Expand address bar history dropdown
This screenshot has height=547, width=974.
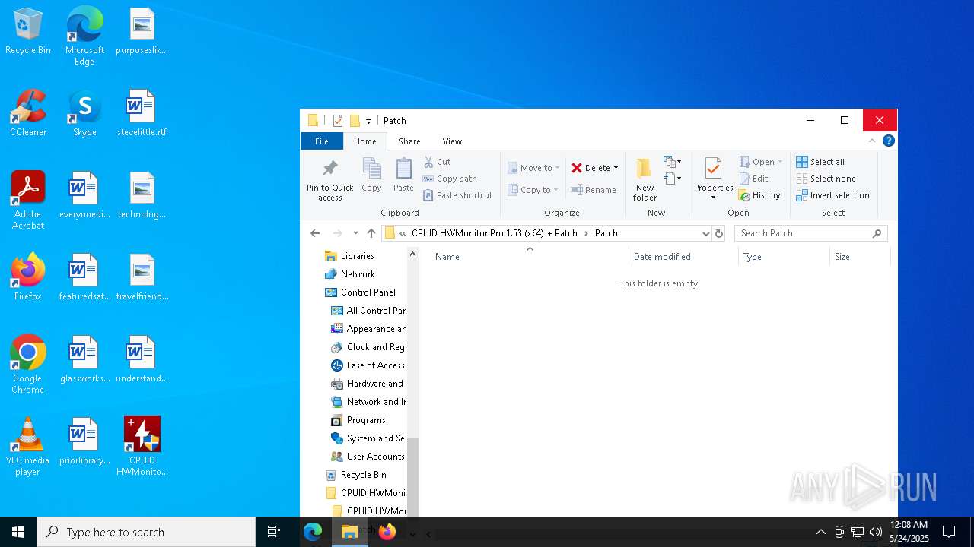pos(705,233)
